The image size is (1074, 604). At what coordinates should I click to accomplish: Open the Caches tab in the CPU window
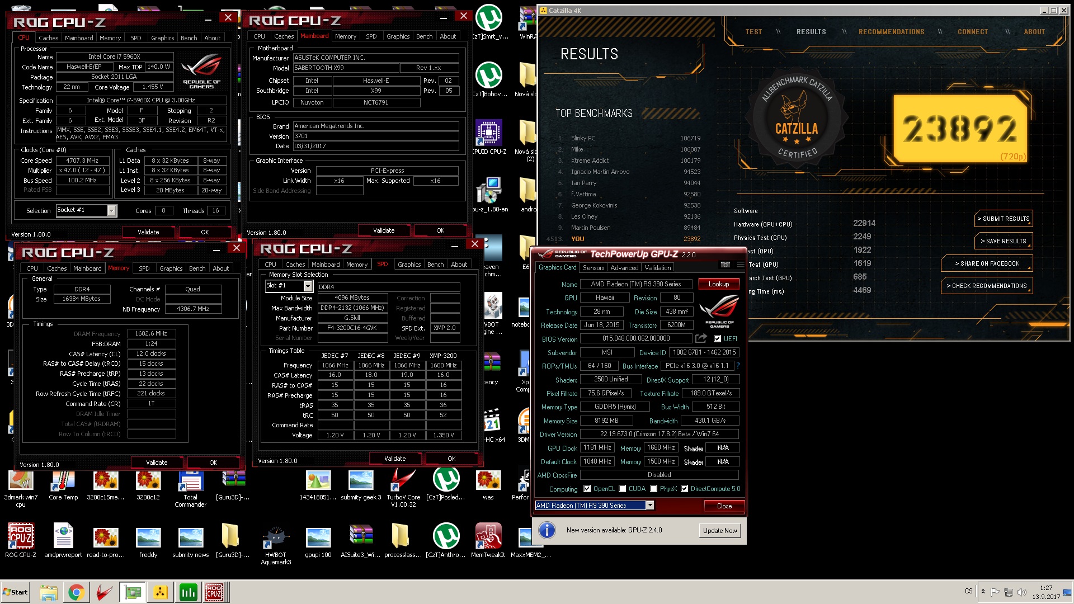pos(49,38)
